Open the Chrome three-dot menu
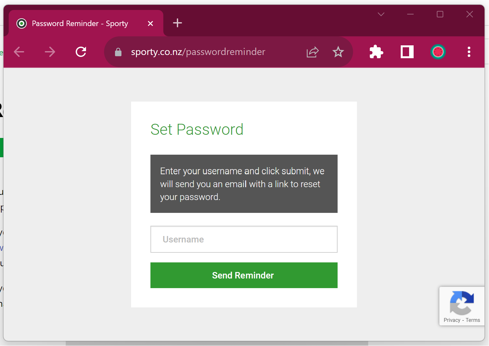The height and width of the screenshot is (346, 489). click(x=469, y=52)
